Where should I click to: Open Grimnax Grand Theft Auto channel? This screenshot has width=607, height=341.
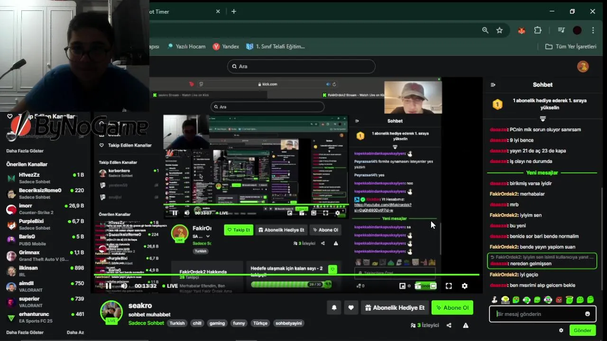(x=45, y=256)
